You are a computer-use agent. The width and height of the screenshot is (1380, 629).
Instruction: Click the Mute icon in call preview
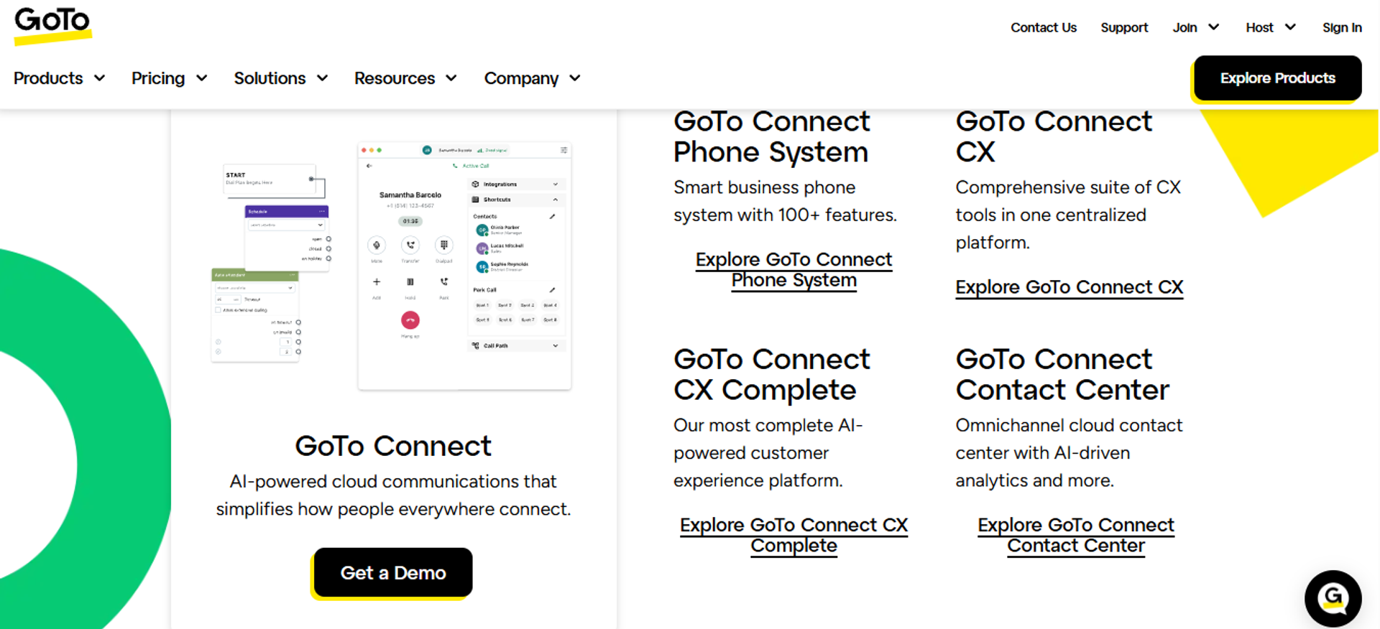pos(377,246)
